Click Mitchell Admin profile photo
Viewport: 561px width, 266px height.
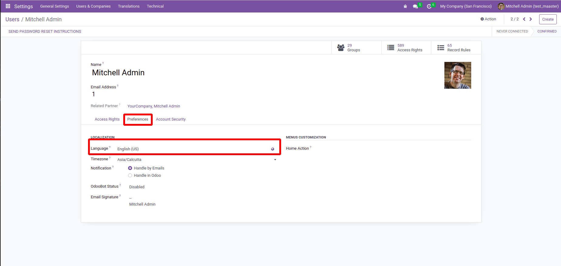click(458, 75)
